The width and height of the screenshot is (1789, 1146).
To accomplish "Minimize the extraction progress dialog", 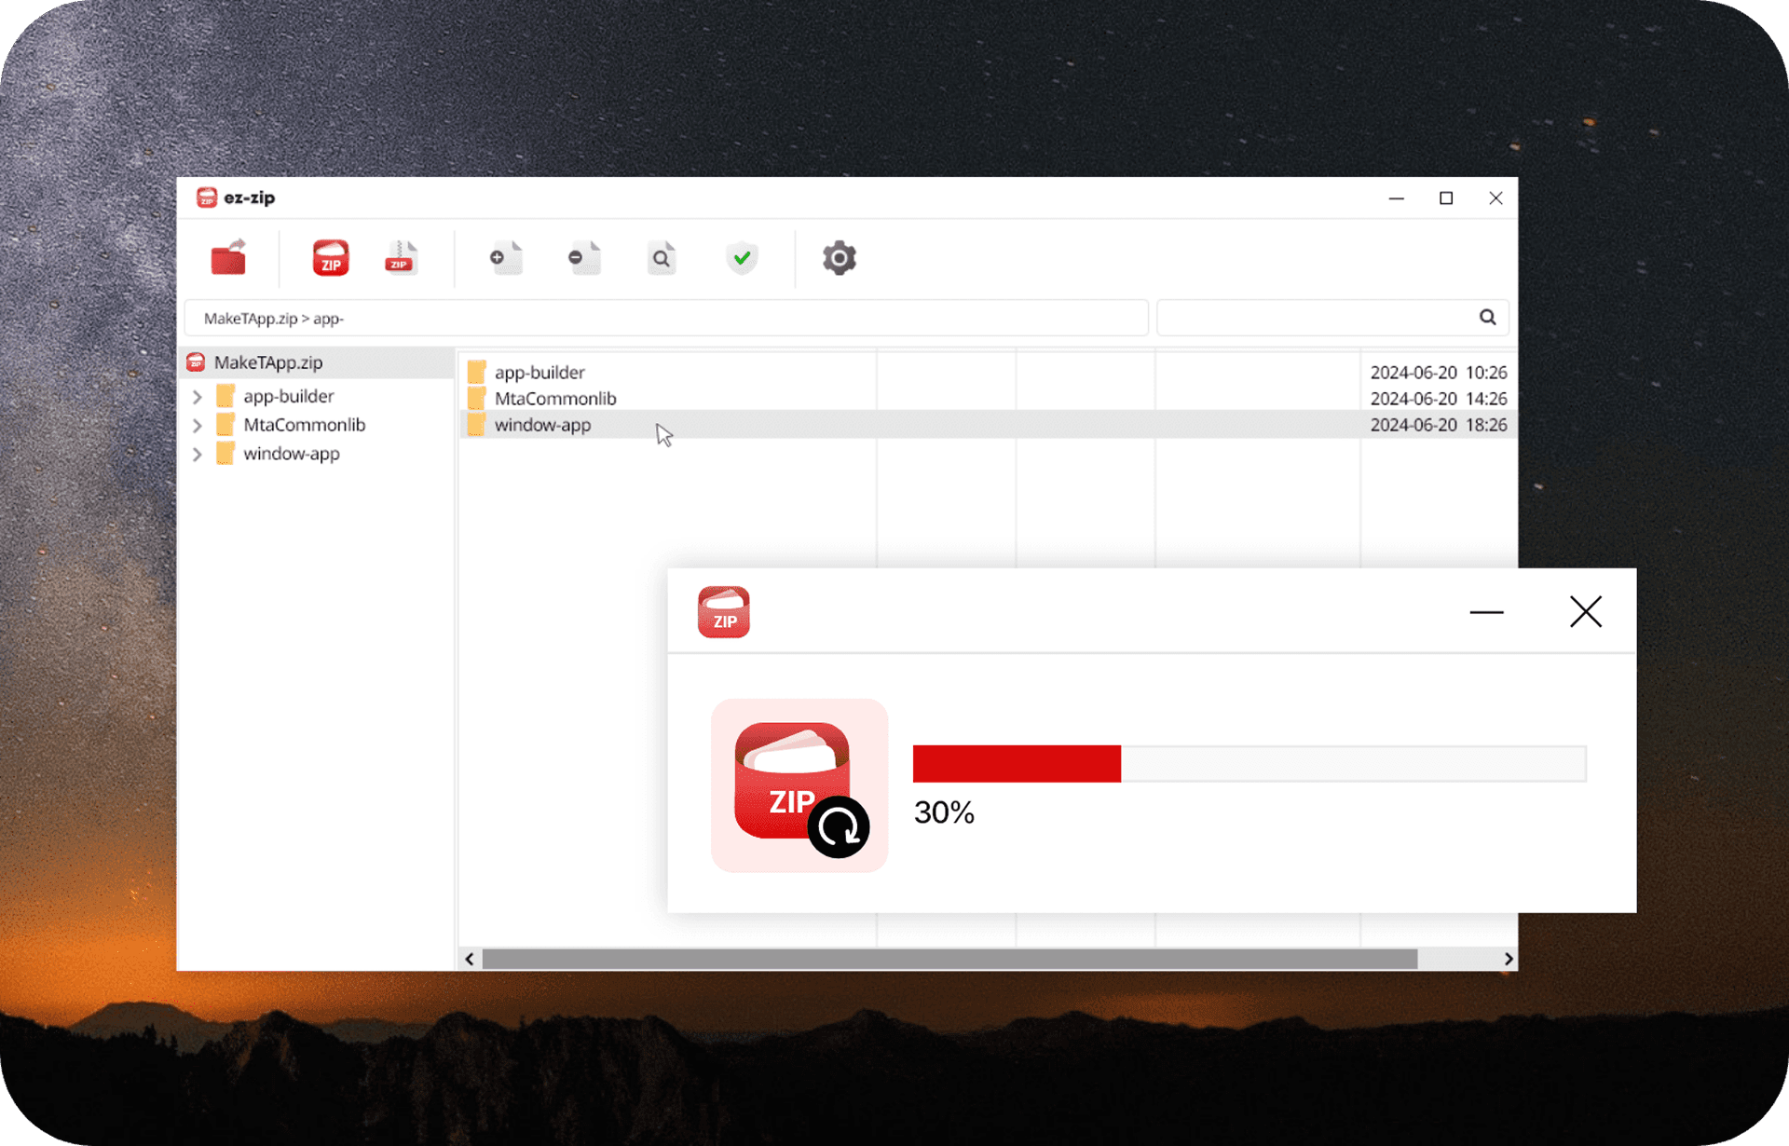I will point(1486,612).
